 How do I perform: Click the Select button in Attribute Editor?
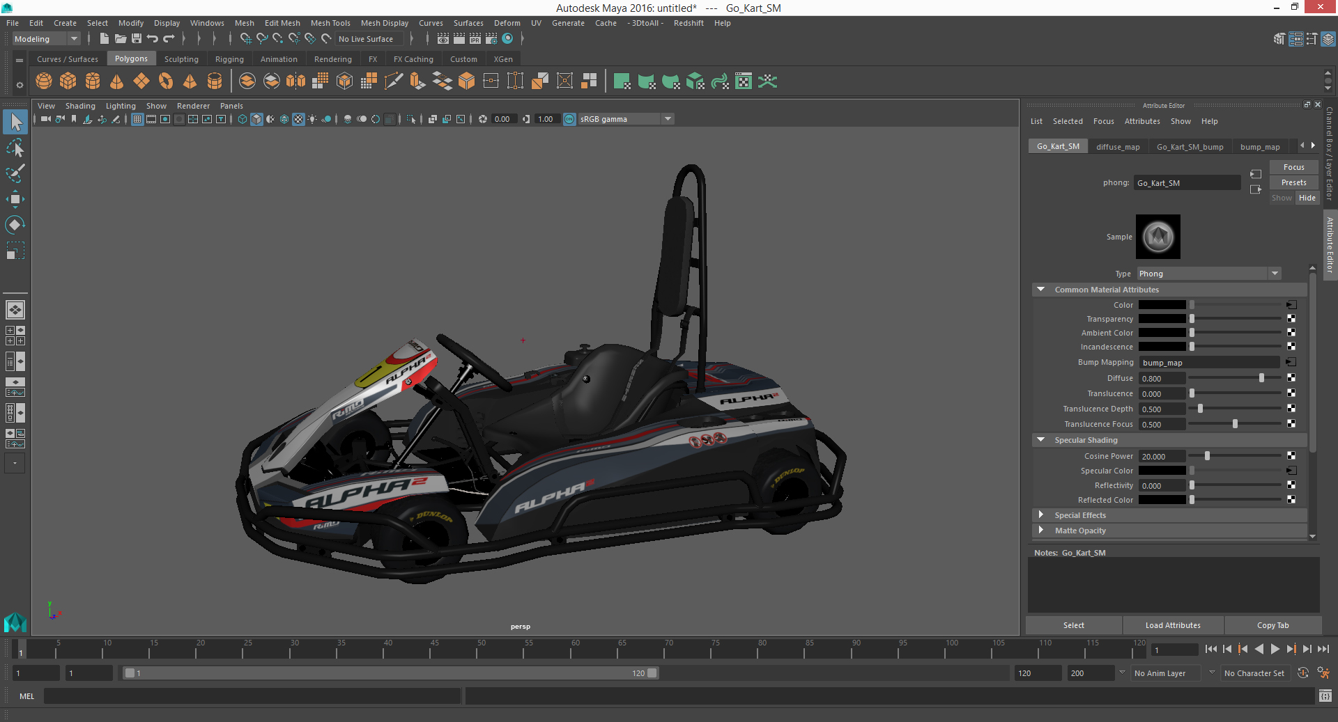click(1074, 625)
